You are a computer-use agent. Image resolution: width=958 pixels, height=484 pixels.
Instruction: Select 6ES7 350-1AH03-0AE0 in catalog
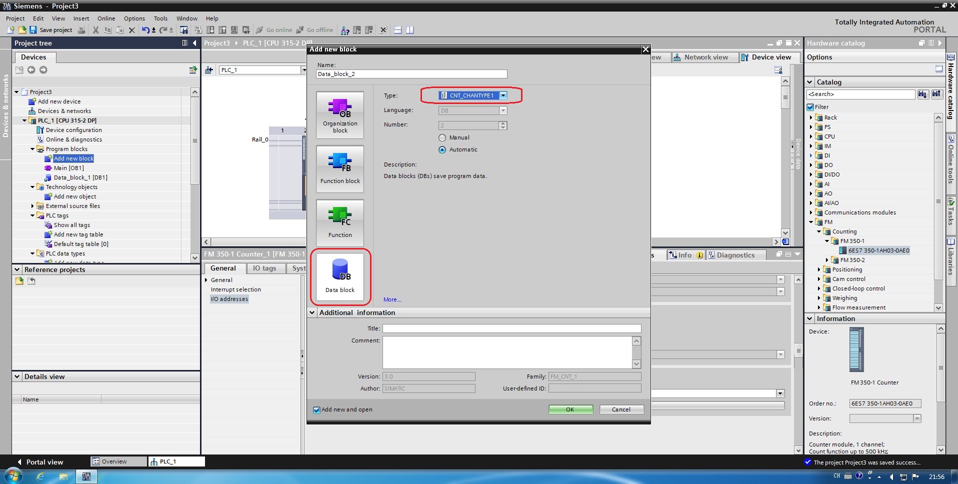tap(878, 250)
